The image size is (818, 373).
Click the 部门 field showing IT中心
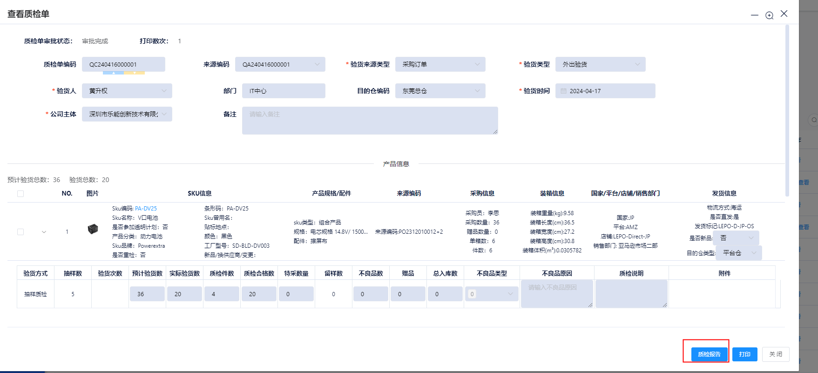(x=284, y=91)
